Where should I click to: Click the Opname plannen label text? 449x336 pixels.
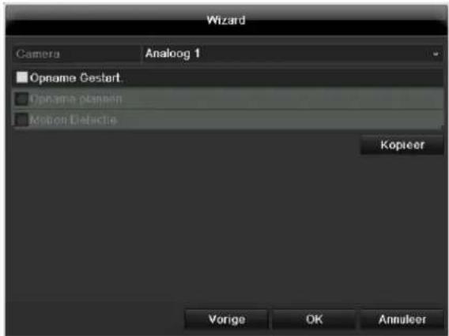[x=76, y=99]
